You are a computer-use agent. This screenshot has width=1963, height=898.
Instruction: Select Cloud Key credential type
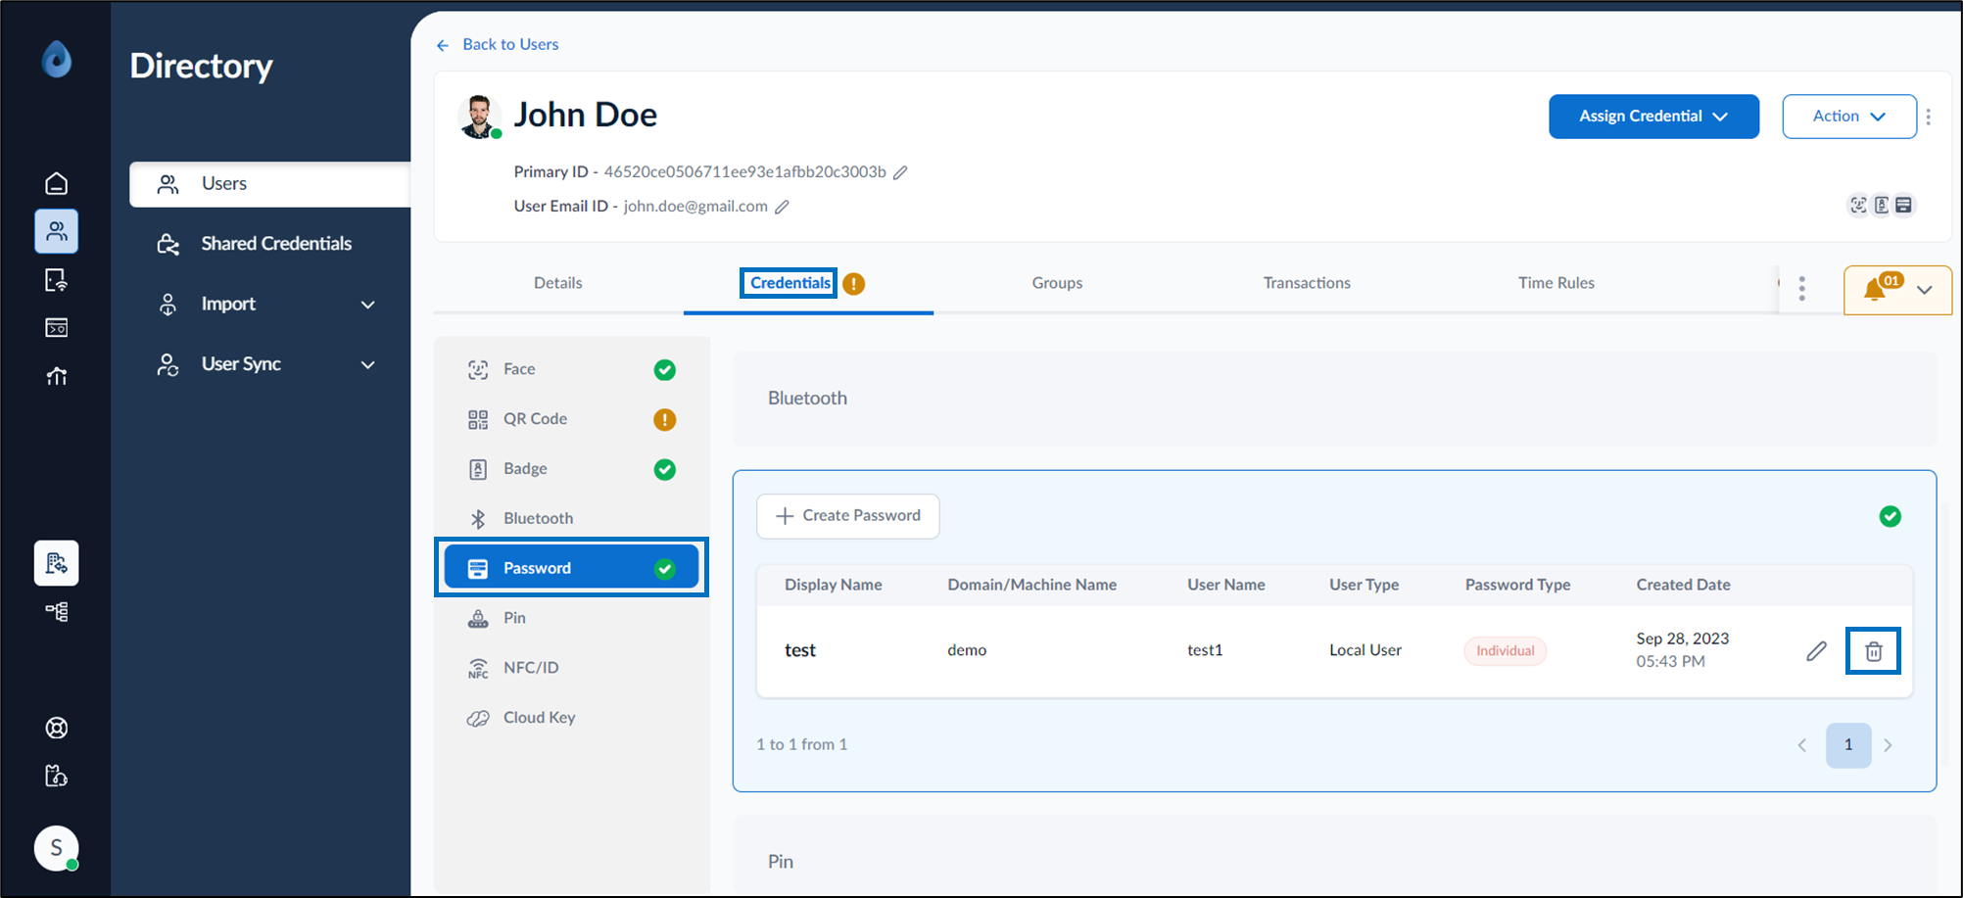(x=572, y=718)
